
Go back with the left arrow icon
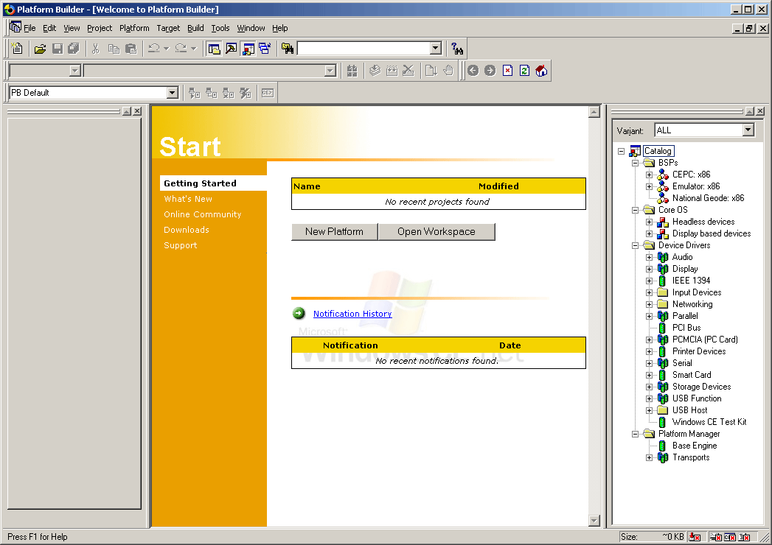coord(473,71)
